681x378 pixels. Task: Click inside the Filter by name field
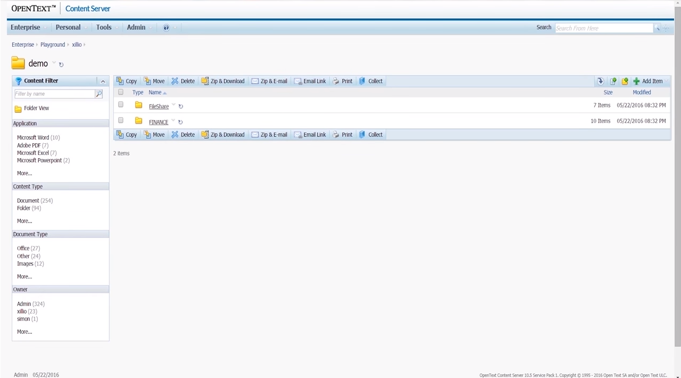[53, 94]
